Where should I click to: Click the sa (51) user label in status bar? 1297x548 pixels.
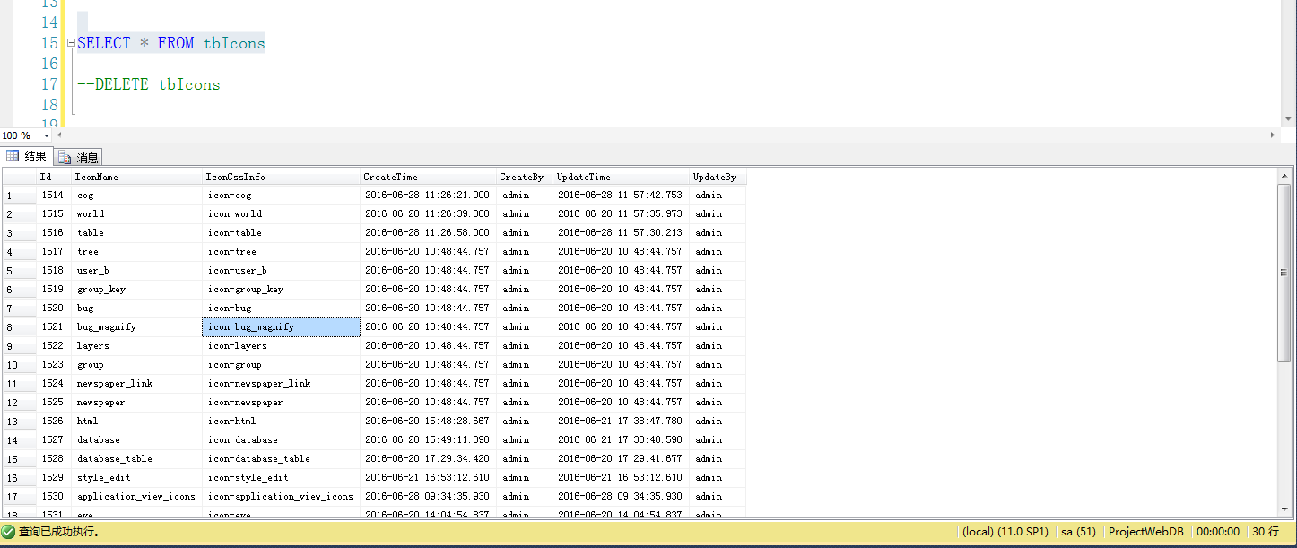(1077, 531)
